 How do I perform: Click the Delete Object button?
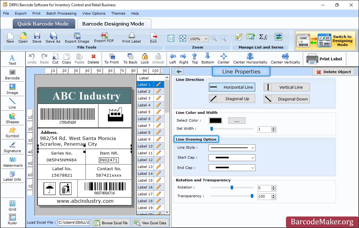click(x=334, y=72)
